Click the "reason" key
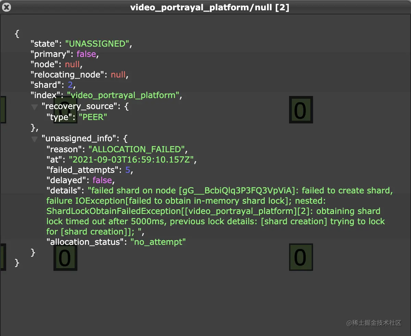 tap(65, 149)
